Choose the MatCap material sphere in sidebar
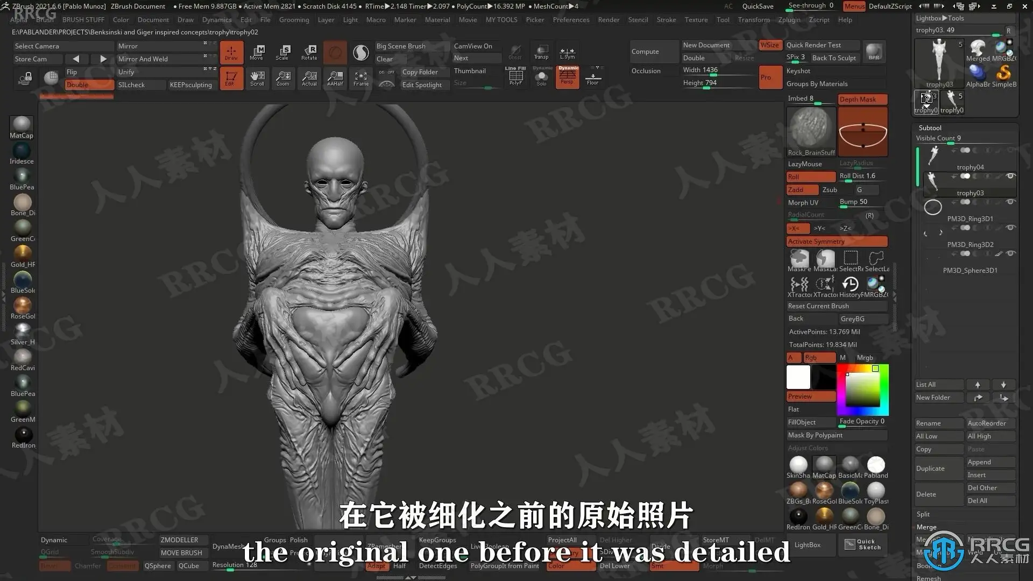This screenshot has width=1033, height=581. (22, 127)
